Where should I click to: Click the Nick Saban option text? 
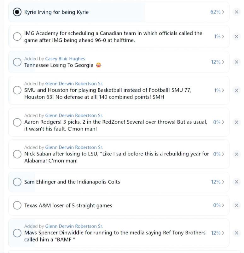tap(117, 157)
